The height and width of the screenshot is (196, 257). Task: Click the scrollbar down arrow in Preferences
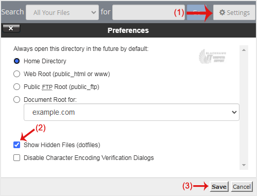point(244,165)
